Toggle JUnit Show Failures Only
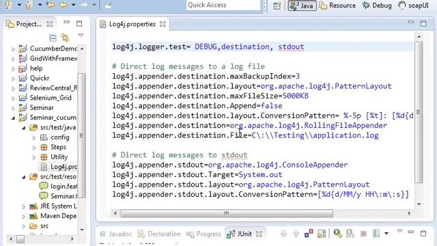 point(309,234)
